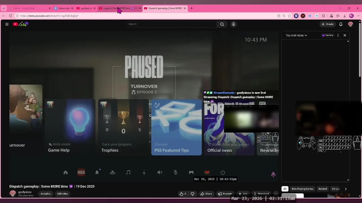Image resolution: width=362 pixels, height=203 pixels.
Task: Click the PS5 controller icon in video
Action: pos(191,173)
